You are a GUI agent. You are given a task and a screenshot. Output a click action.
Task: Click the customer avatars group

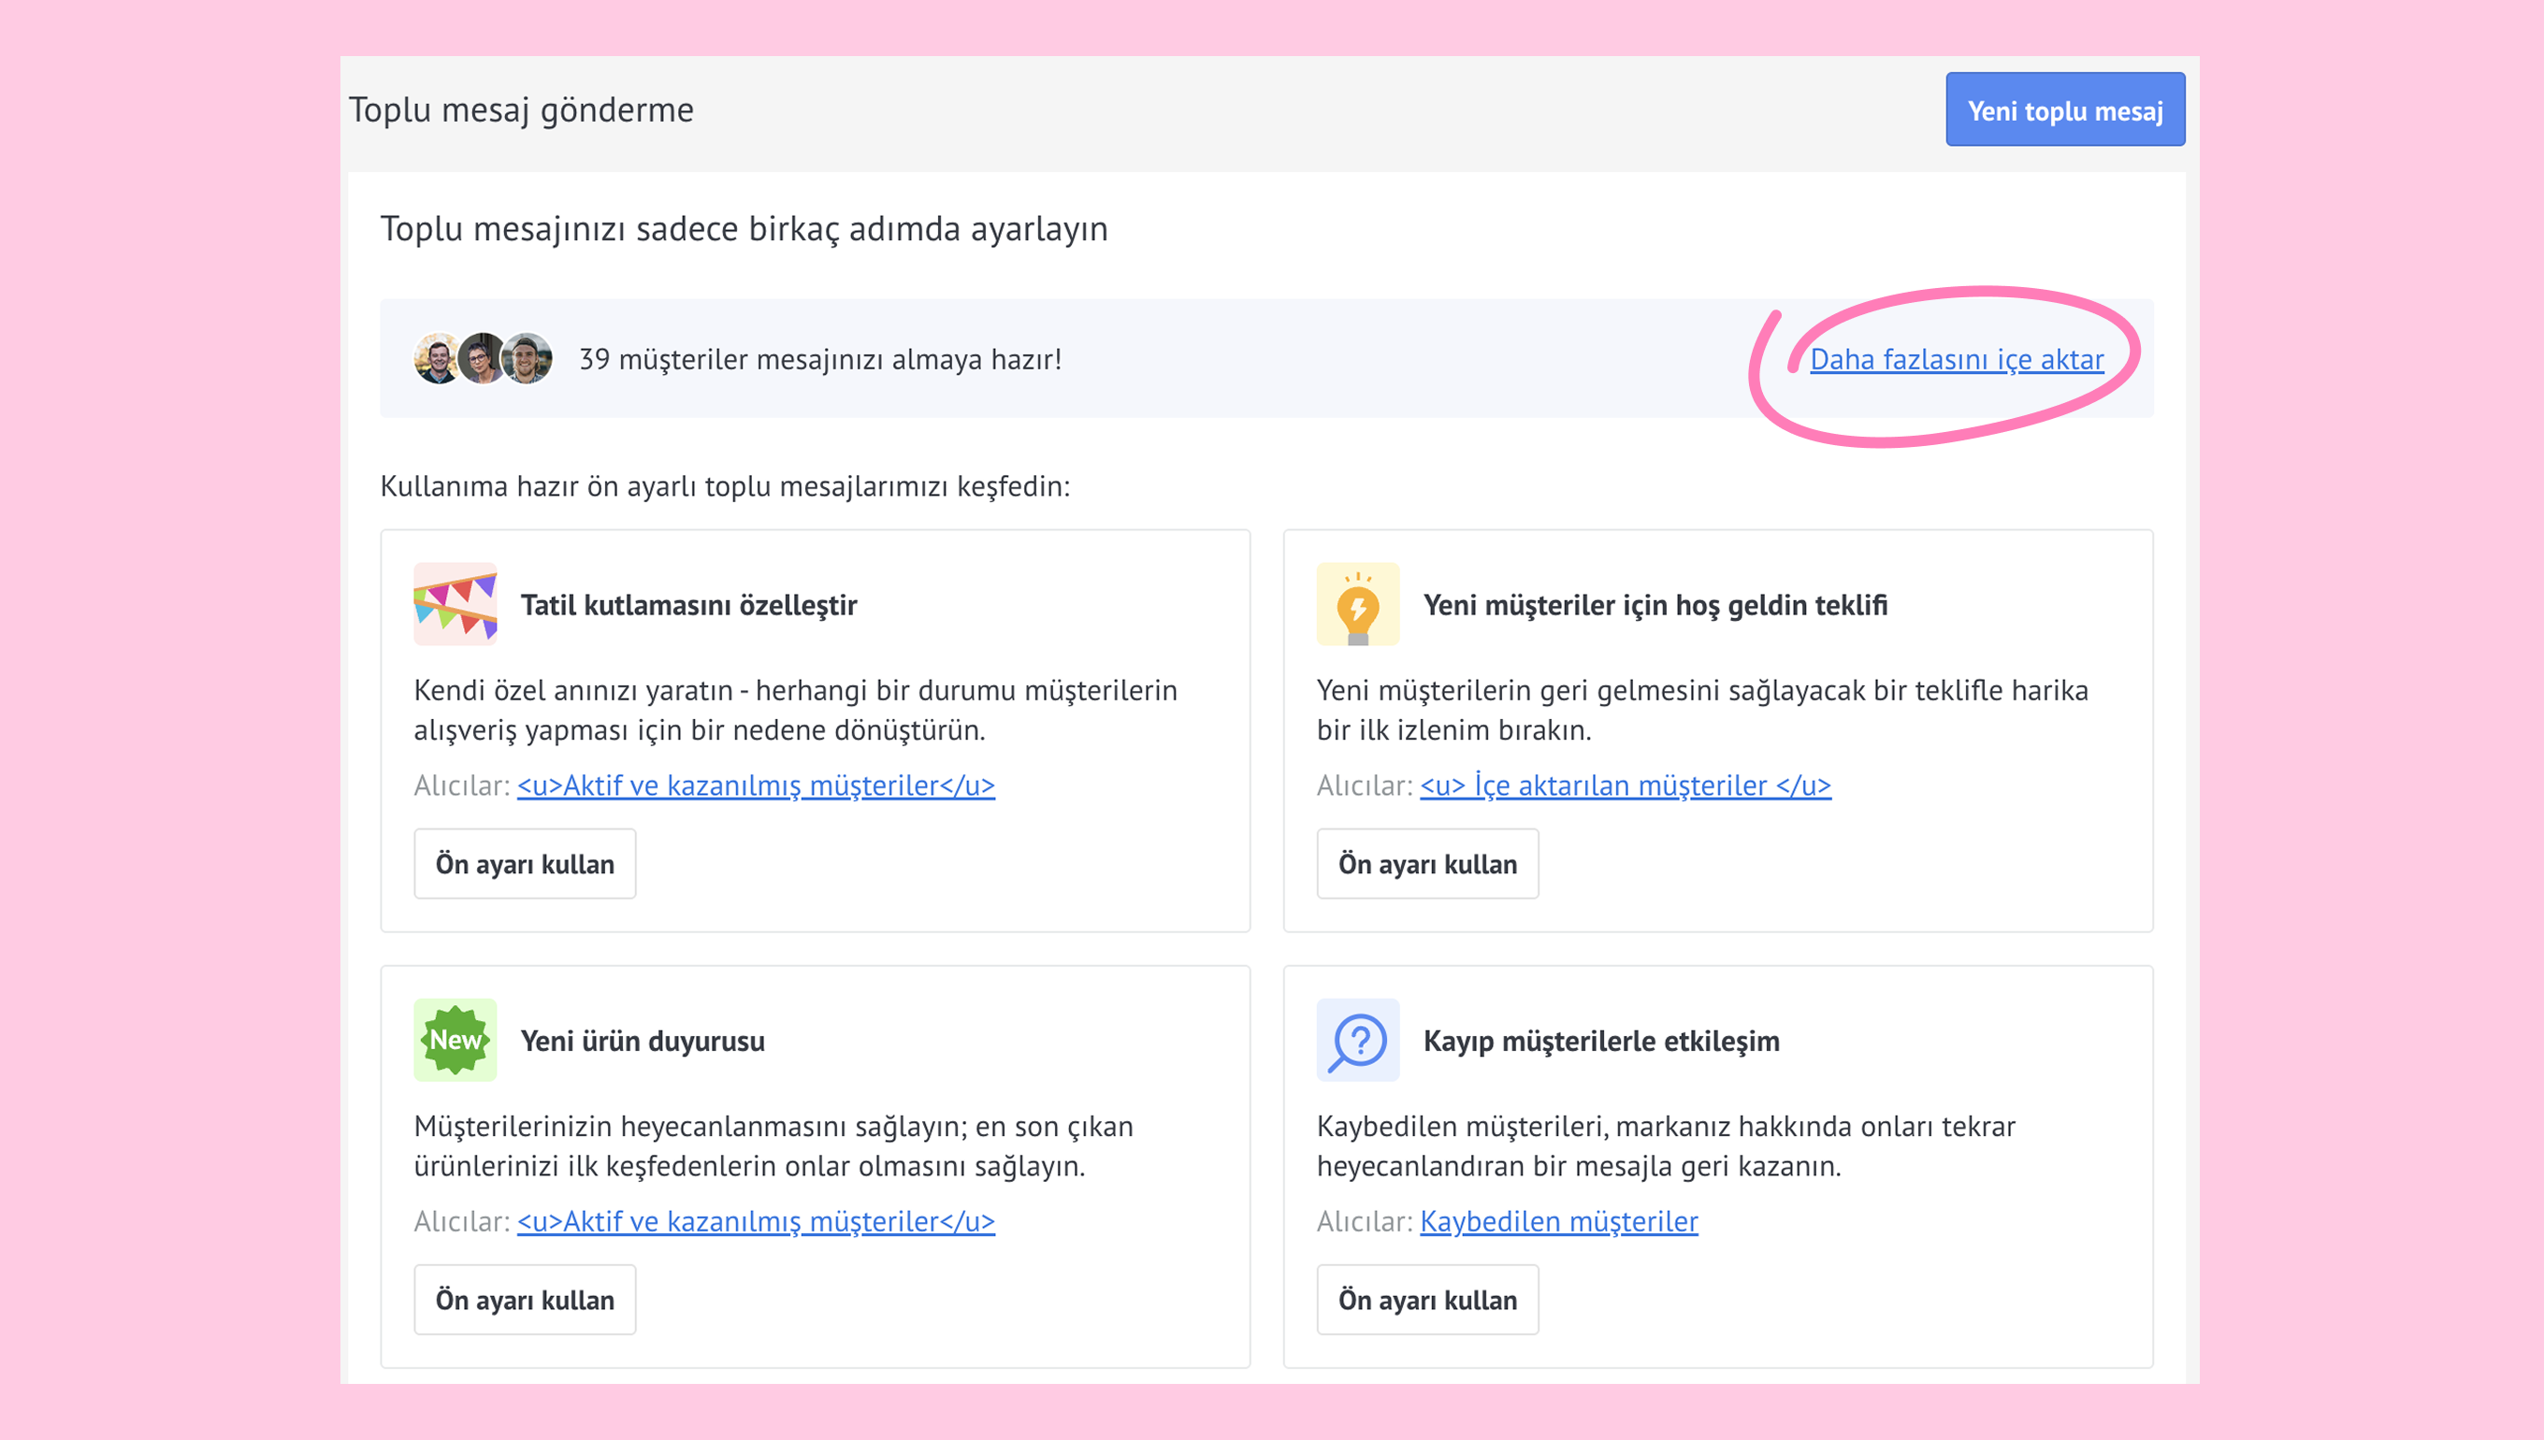(483, 358)
